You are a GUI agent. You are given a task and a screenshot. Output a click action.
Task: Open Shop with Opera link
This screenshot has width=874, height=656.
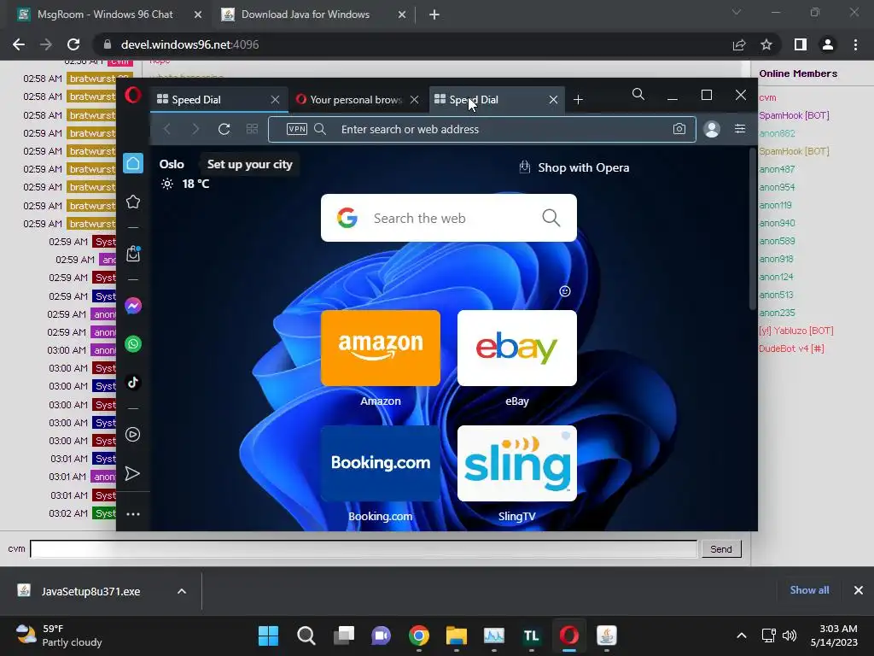pyautogui.click(x=574, y=167)
